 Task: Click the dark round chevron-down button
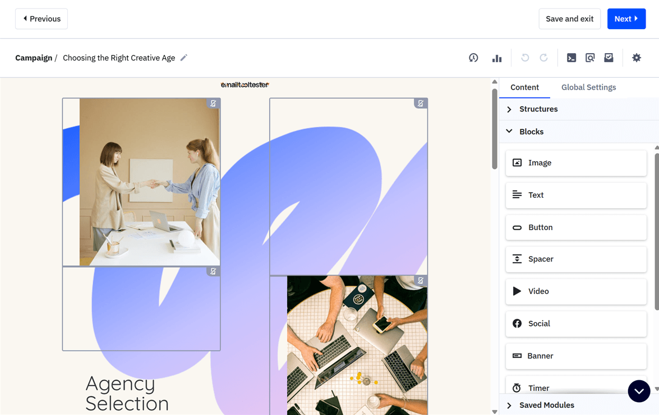click(639, 391)
